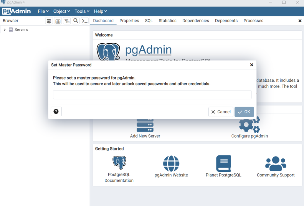Switch to the Processes tab
The width and height of the screenshot is (304, 206).
tap(253, 21)
